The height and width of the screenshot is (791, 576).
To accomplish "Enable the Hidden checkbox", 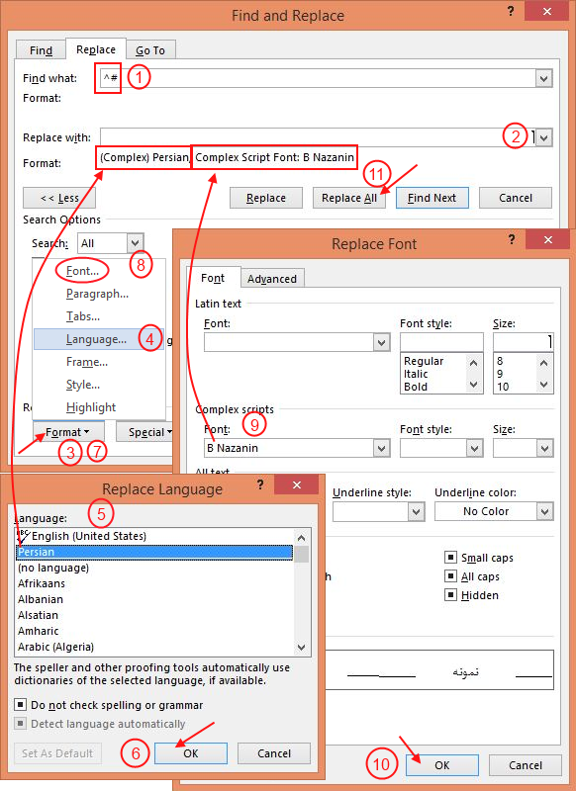I will pyautogui.click(x=450, y=595).
